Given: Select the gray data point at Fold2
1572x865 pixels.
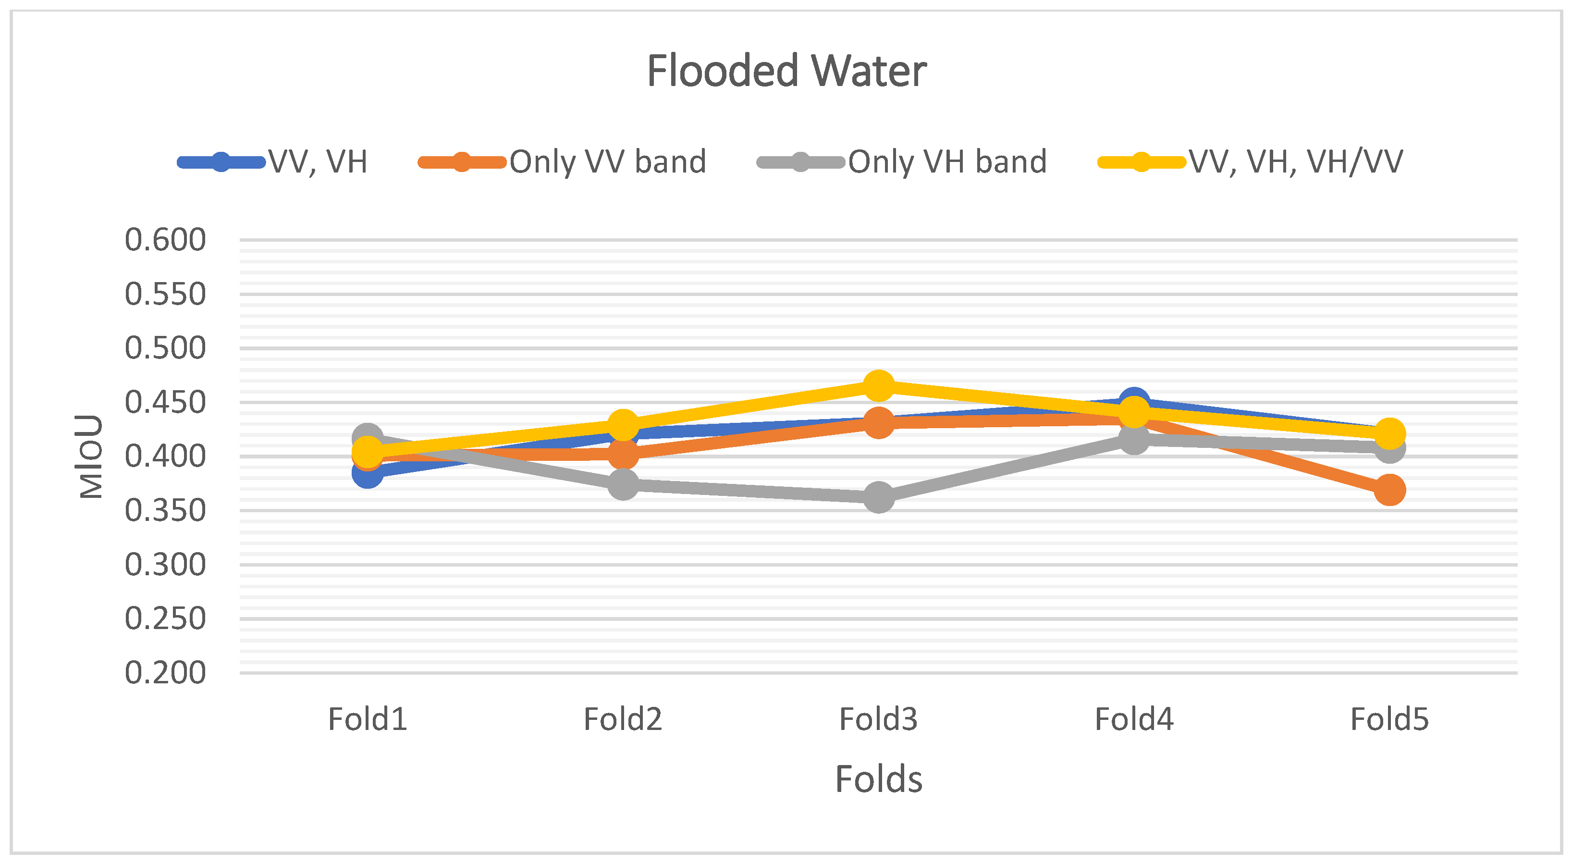Looking at the screenshot, I should (x=623, y=485).
